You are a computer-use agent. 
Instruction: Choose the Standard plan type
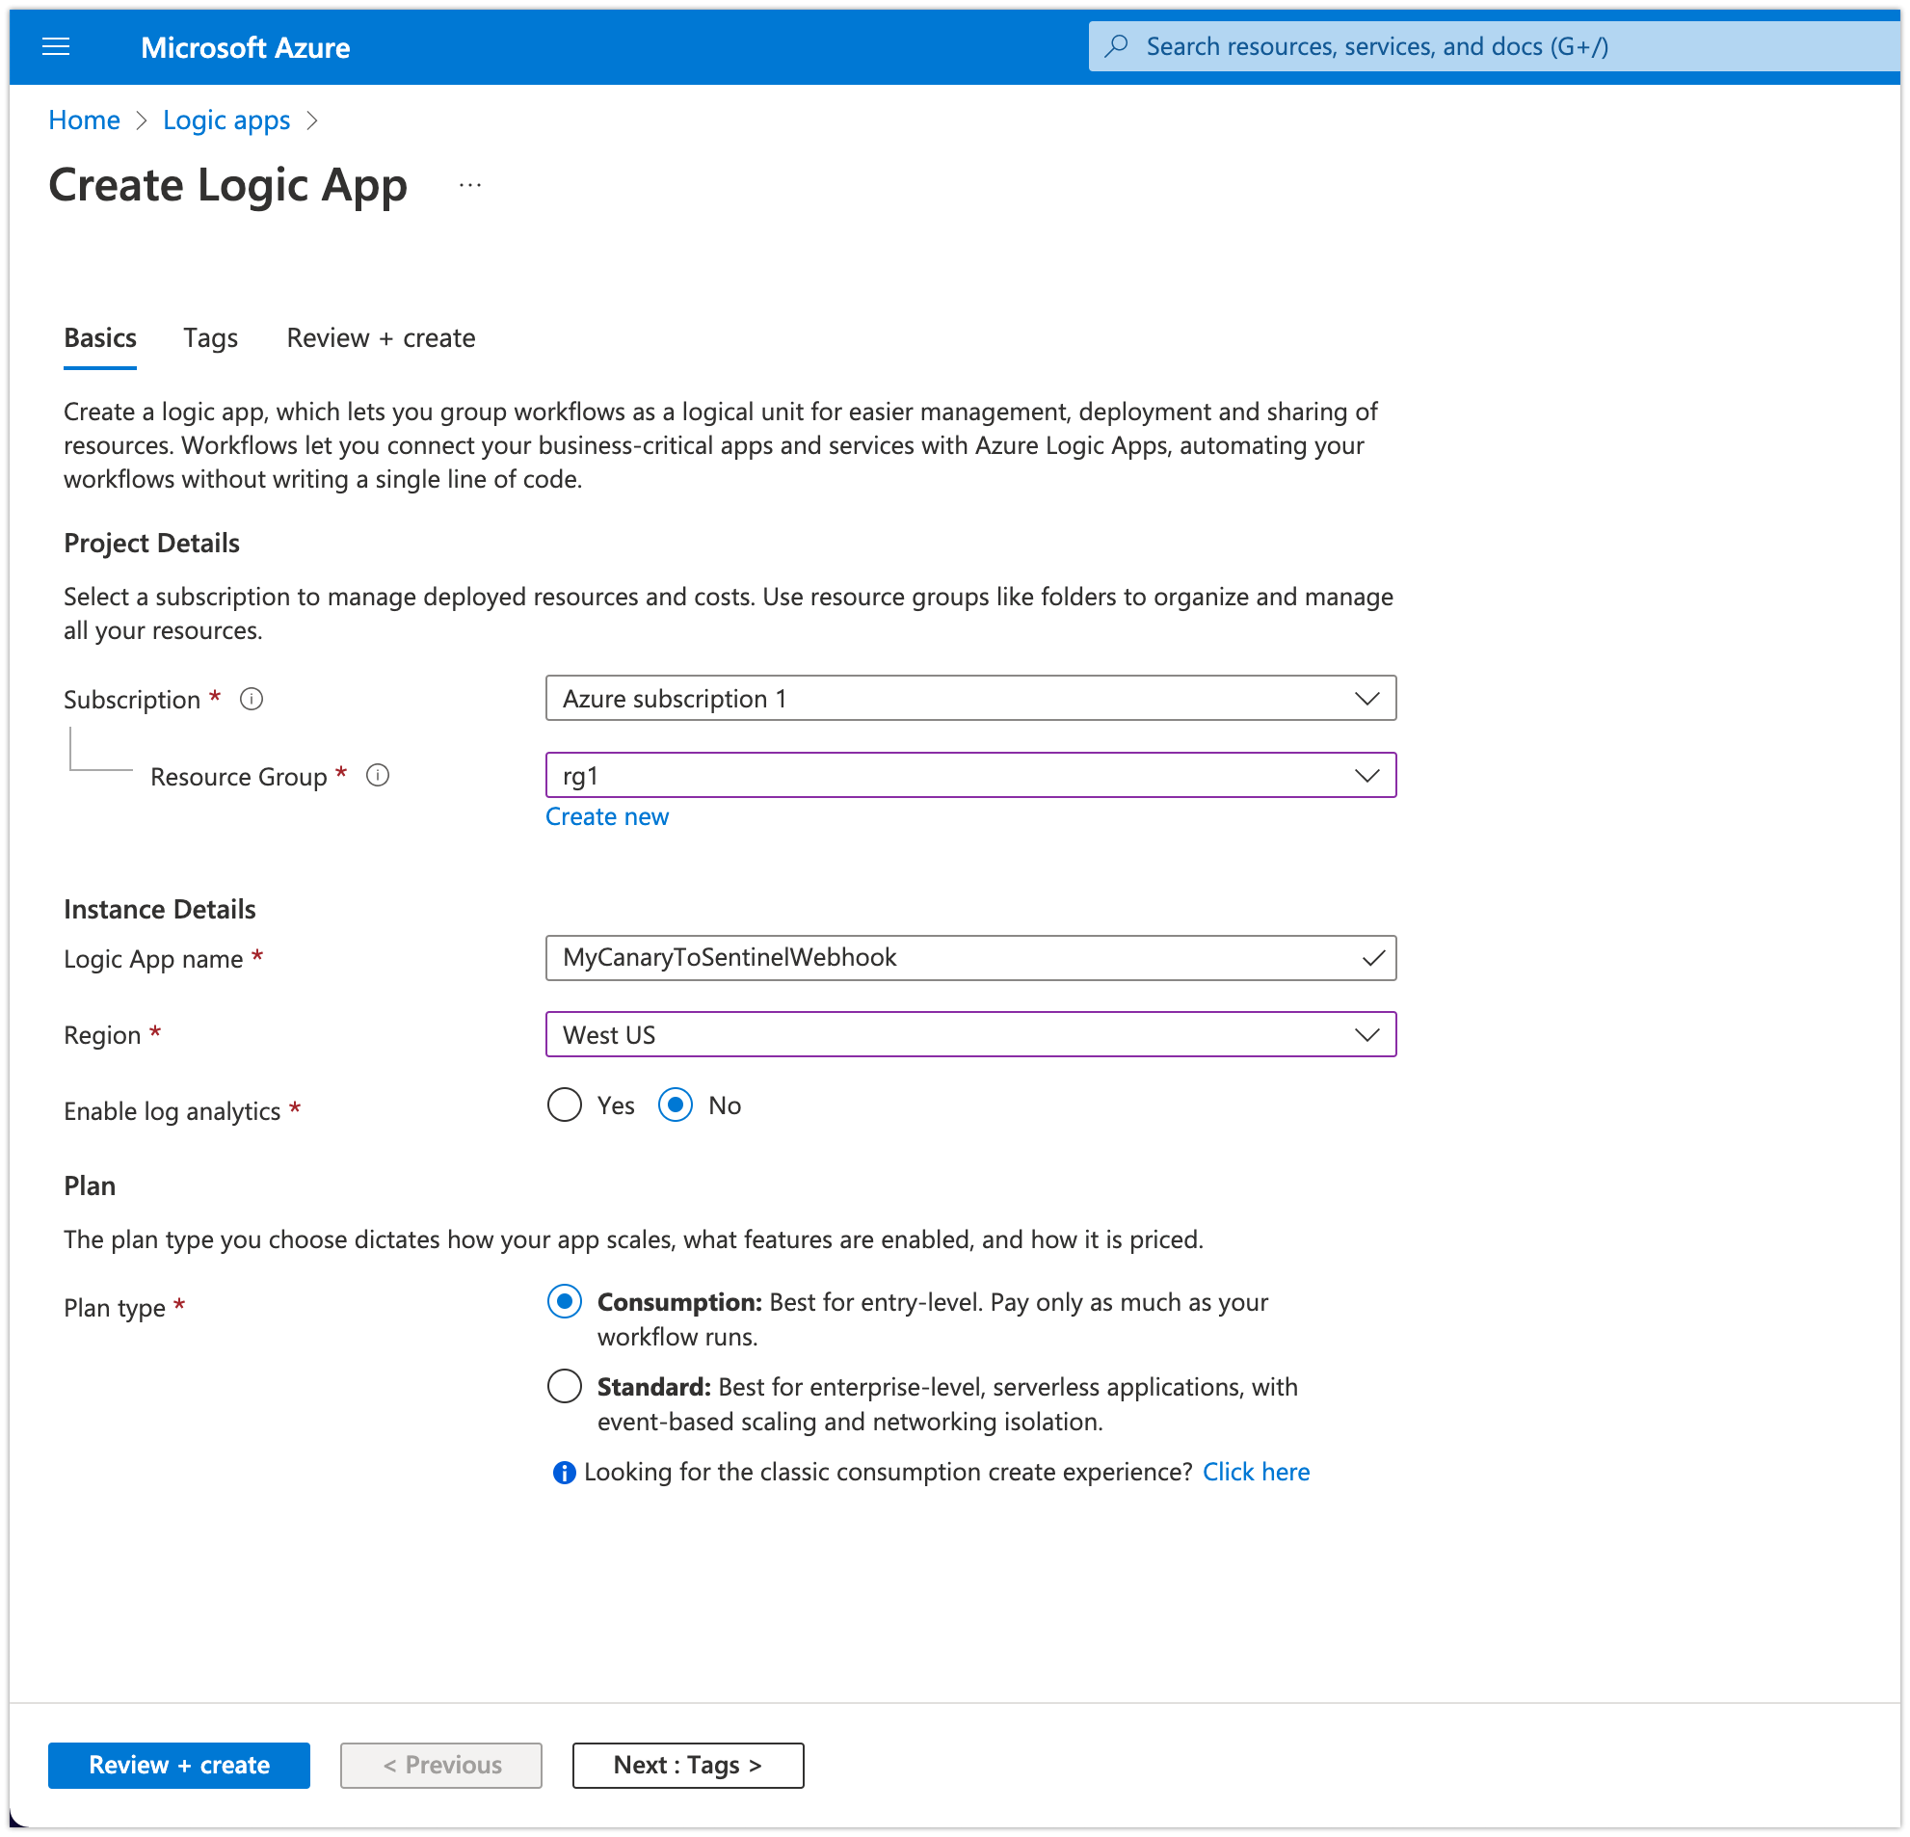tap(564, 1387)
